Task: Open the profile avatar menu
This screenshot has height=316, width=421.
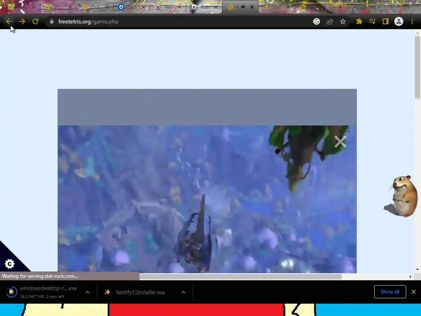Action: [x=399, y=21]
